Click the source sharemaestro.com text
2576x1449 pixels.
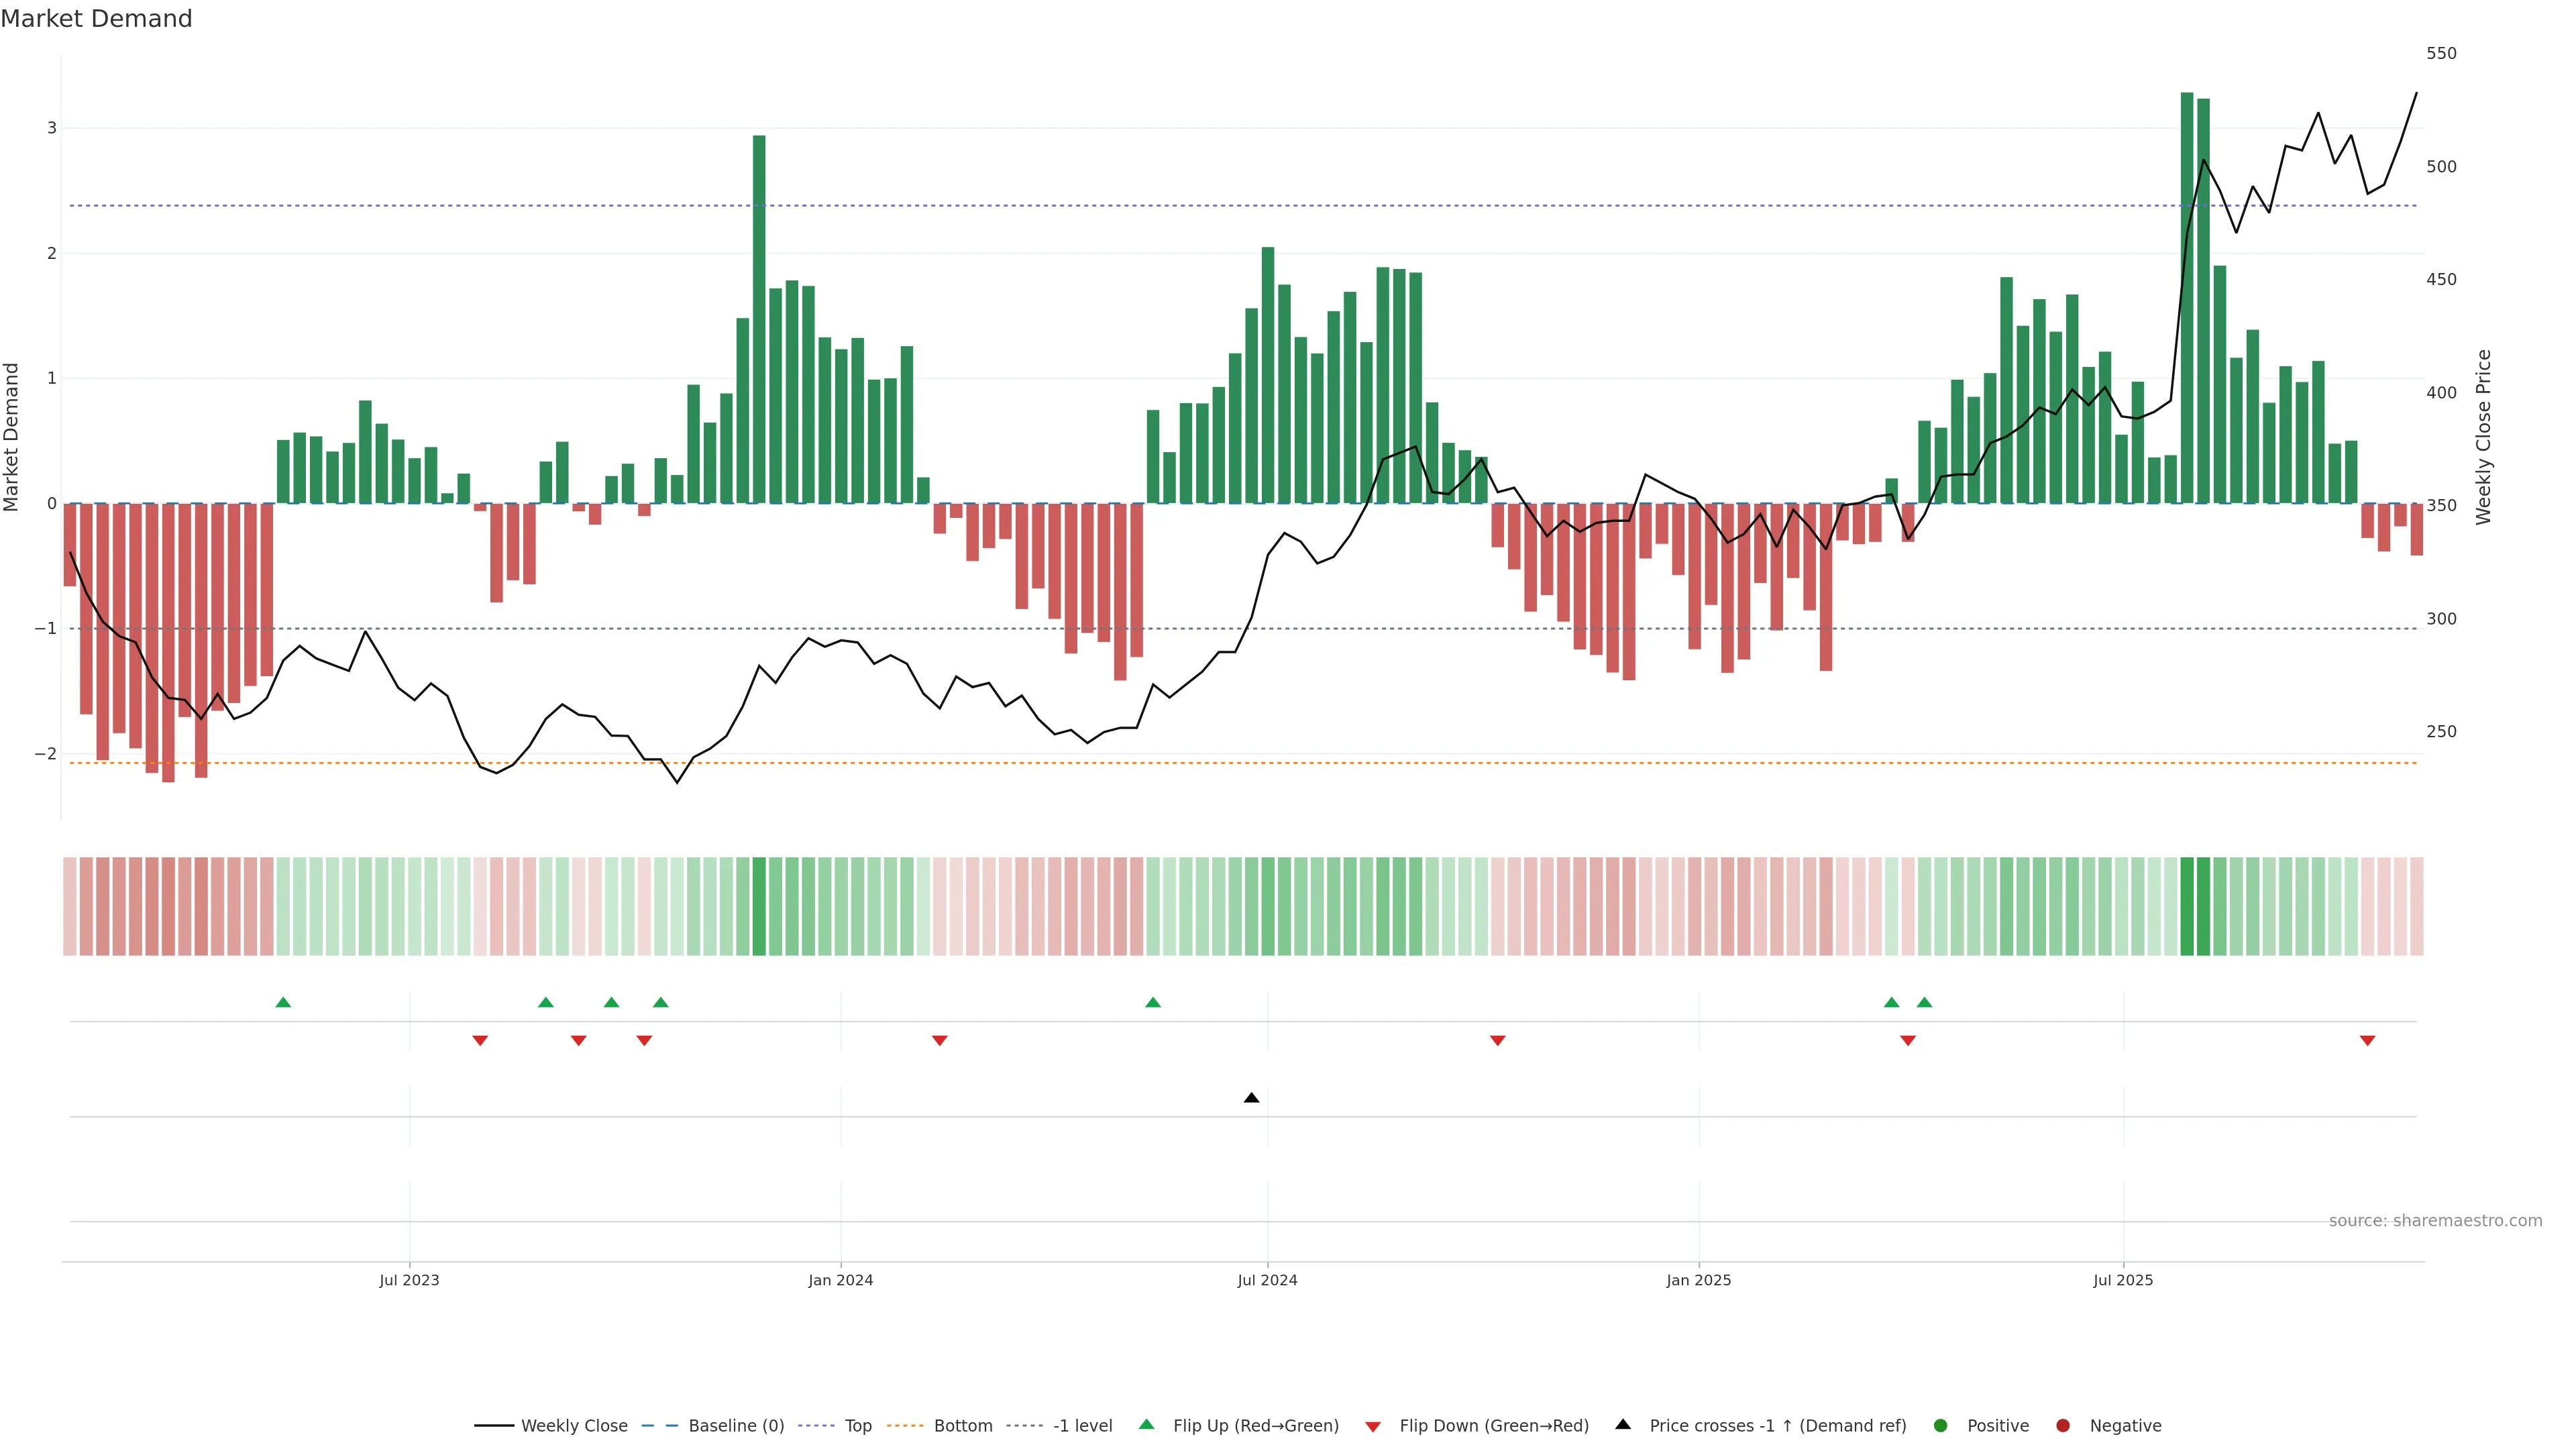point(2435,1221)
